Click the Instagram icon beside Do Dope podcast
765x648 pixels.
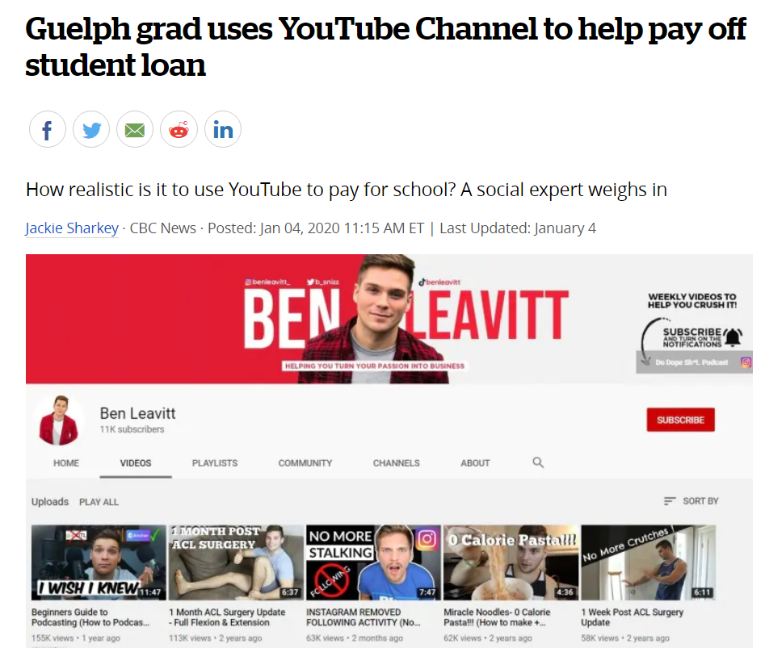pyautogui.click(x=746, y=362)
